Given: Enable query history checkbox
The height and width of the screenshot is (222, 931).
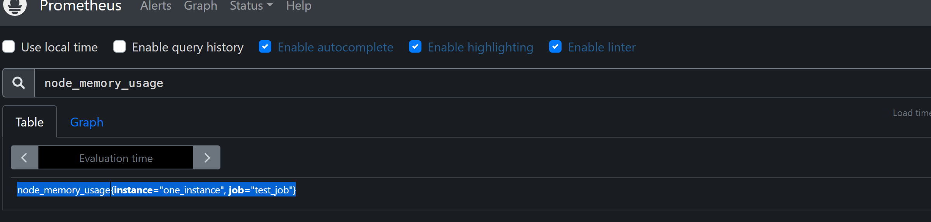Looking at the screenshot, I should pos(120,47).
